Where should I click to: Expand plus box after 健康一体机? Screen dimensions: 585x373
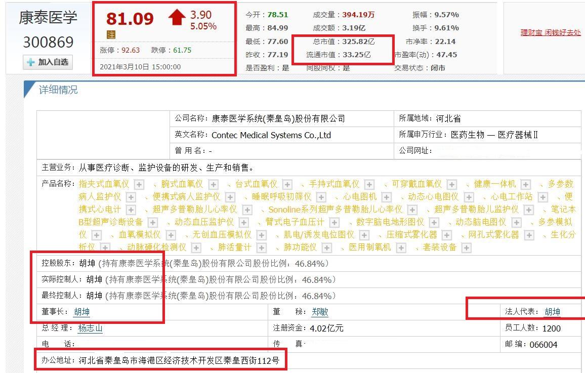coord(526,185)
